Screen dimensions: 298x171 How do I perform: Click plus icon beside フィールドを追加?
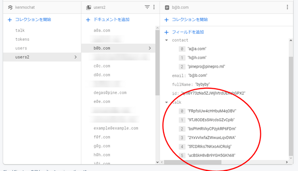[166, 32]
